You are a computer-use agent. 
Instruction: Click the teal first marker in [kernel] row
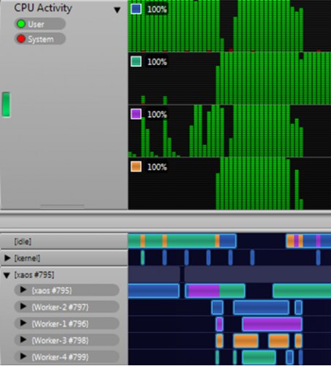click(143, 258)
